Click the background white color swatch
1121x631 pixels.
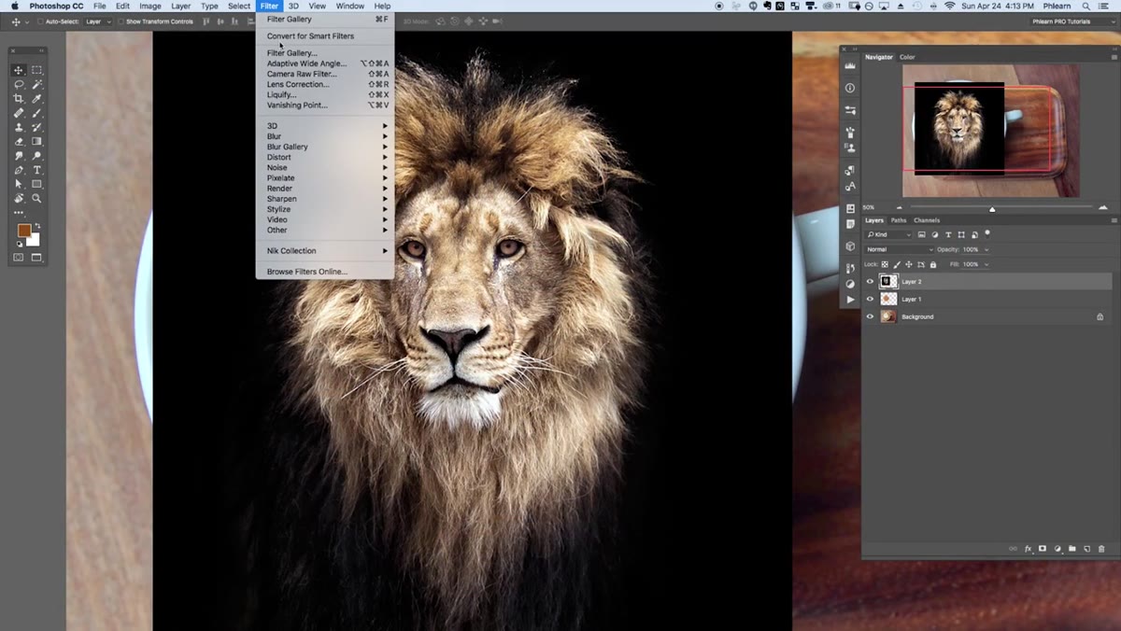pyautogui.click(x=34, y=239)
